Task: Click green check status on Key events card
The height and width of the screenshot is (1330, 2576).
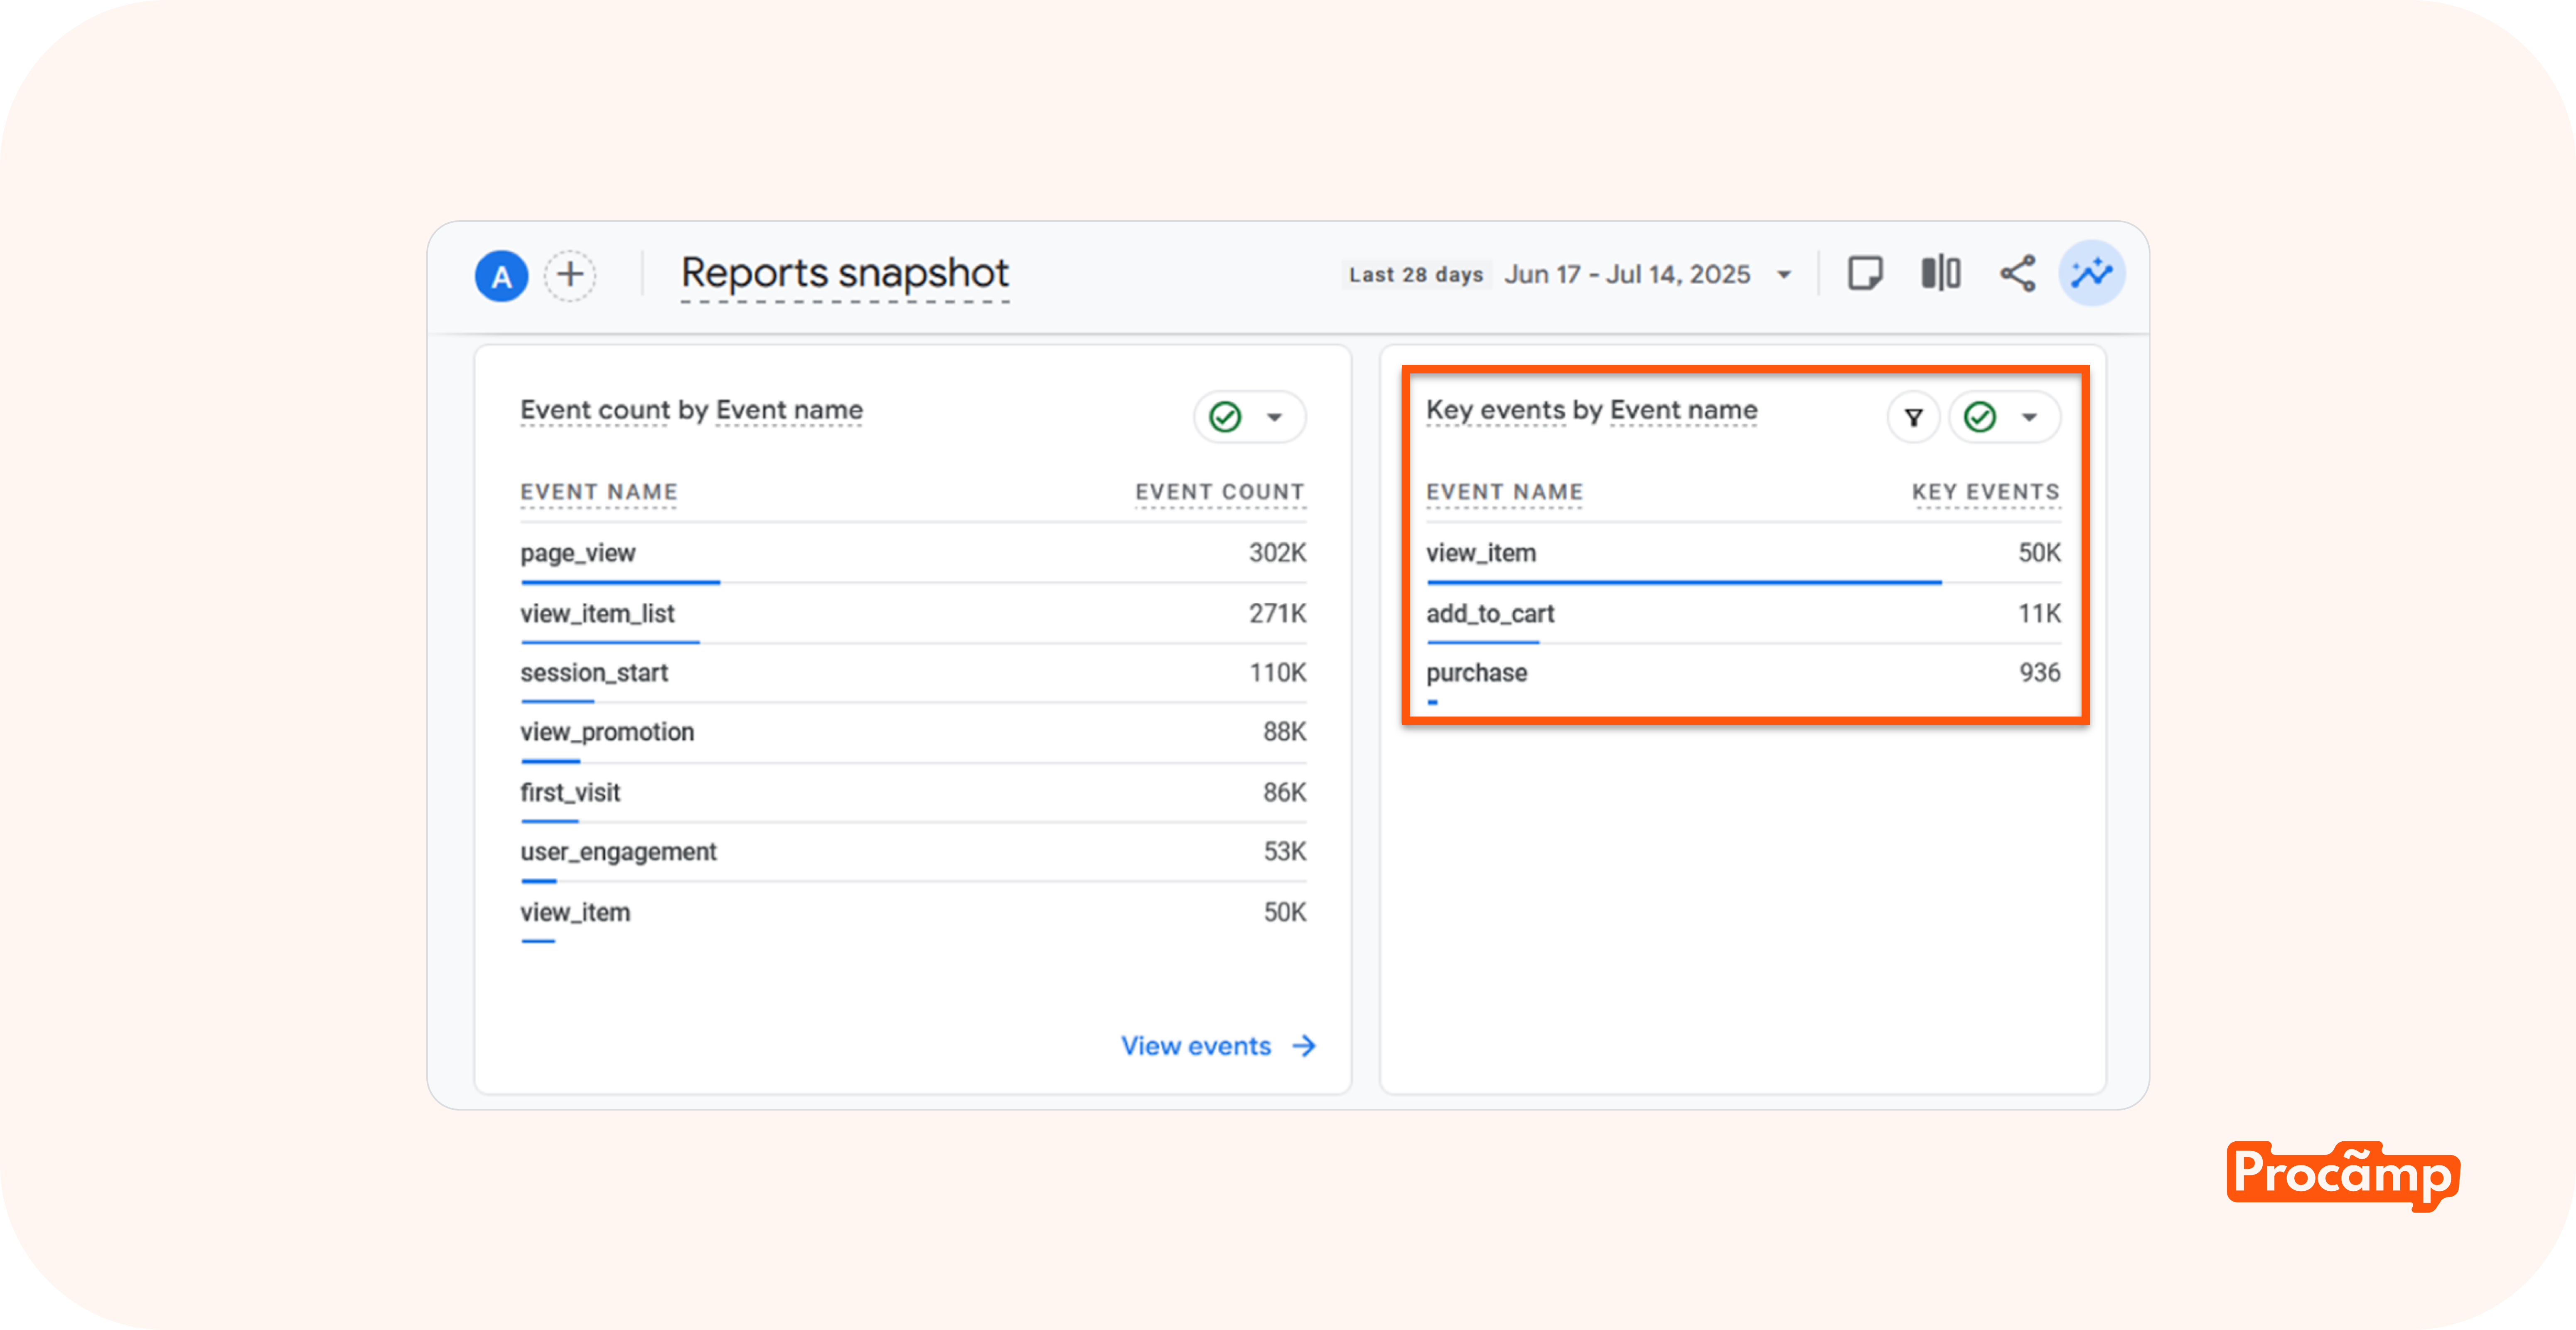Action: coord(1980,417)
